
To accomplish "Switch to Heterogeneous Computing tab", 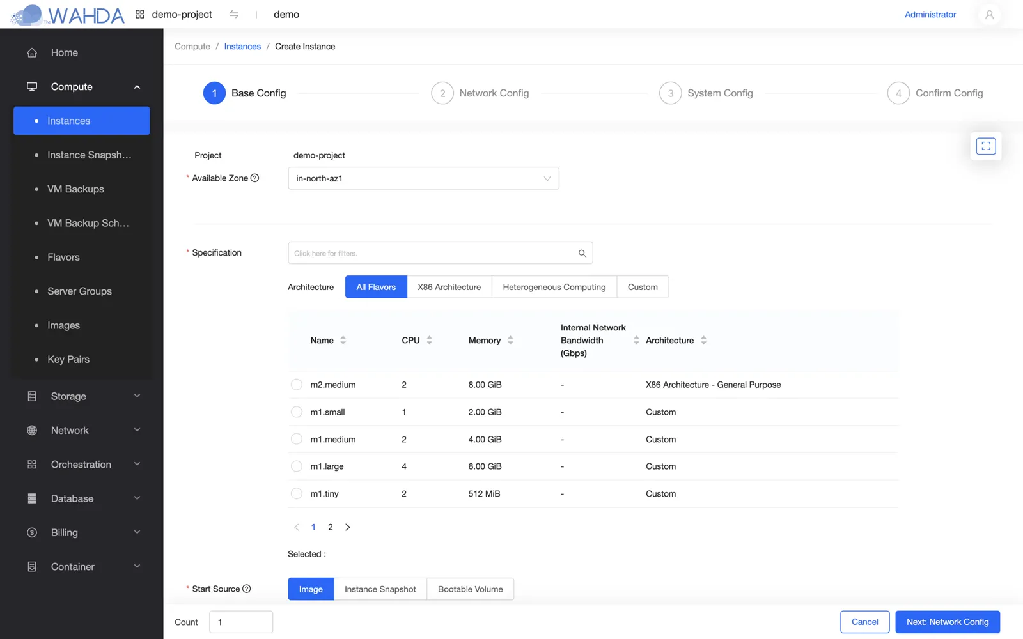I will point(554,287).
